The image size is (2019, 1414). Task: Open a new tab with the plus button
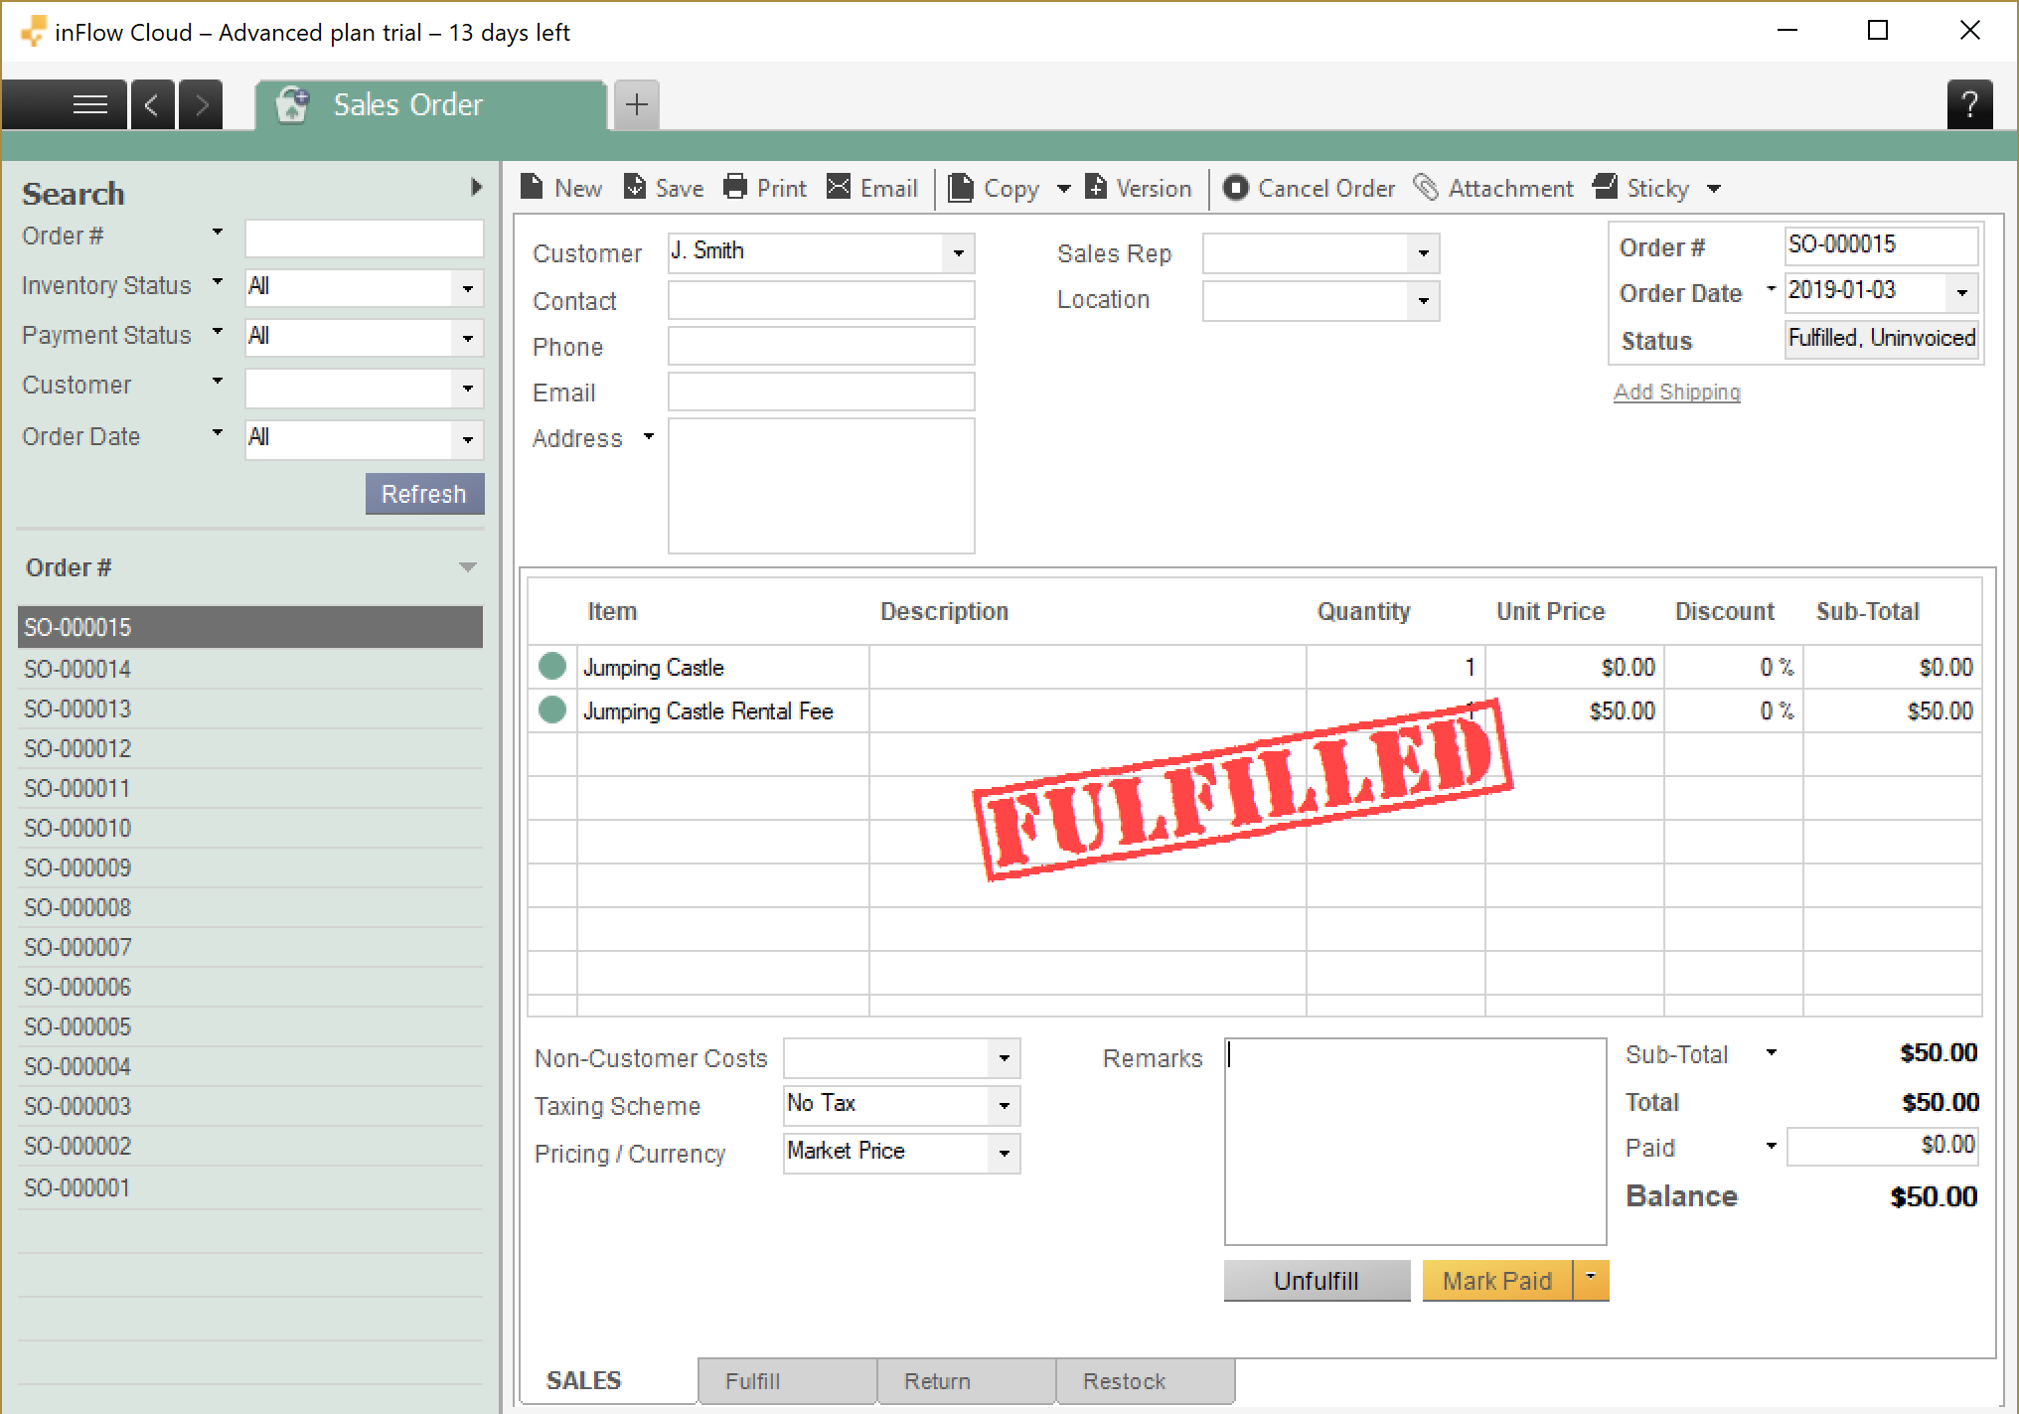[637, 104]
